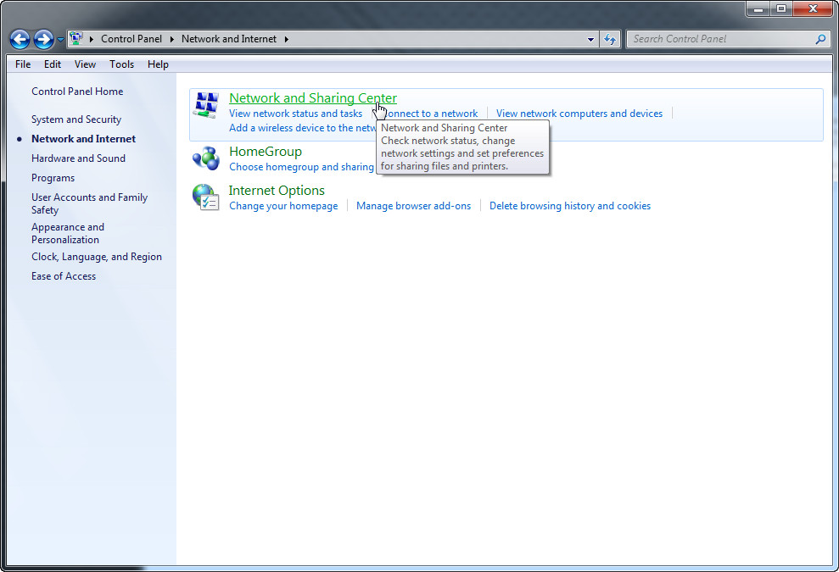This screenshot has width=839, height=572.
Task: Select Network and Internet breadcrumb segment
Action: pyautogui.click(x=228, y=39)
